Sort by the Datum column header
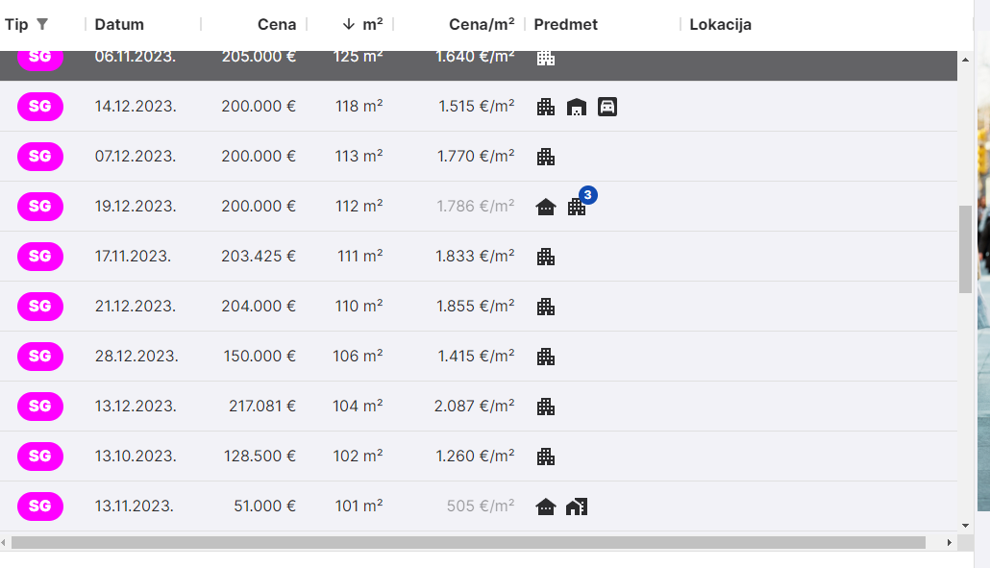The image size is (990, 568). tap(119, 24)
